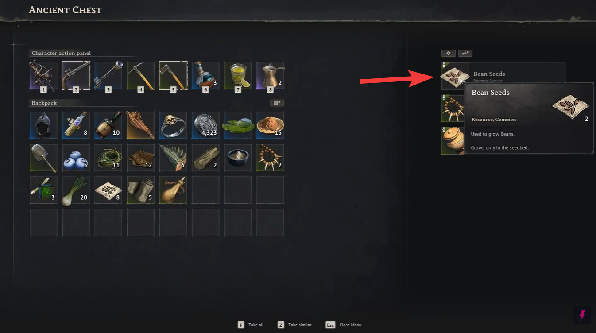
Task: Select the flintlock pistol in slot 2
Action: pos(76,76)
